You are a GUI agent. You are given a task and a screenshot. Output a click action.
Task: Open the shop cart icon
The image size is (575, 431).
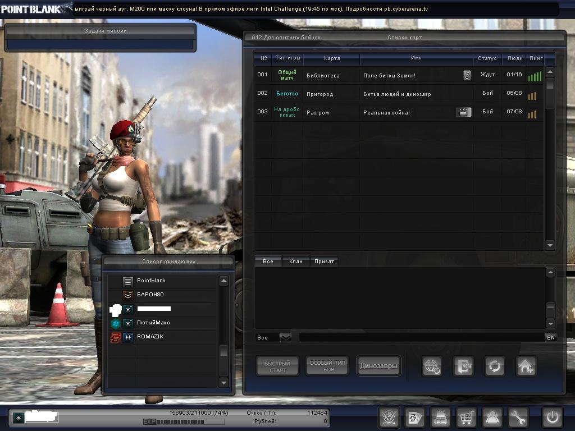point(467,418)
